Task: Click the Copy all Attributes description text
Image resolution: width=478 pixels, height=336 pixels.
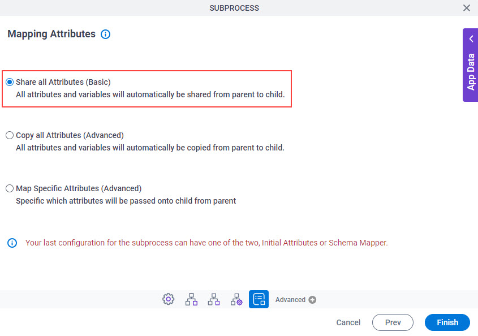Action: pyautogui.click(x=150, y=148)
